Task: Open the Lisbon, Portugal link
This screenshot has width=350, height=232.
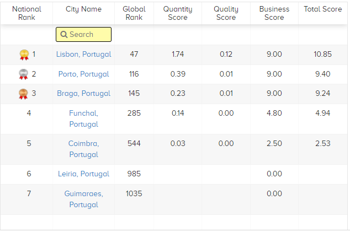Action: click(x=83, y=54)
